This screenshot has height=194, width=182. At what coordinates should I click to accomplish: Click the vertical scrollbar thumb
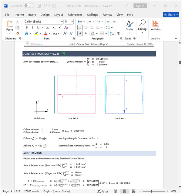180,62
